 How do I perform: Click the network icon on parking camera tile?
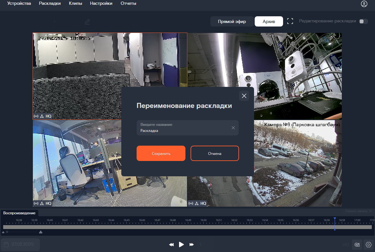197,203
